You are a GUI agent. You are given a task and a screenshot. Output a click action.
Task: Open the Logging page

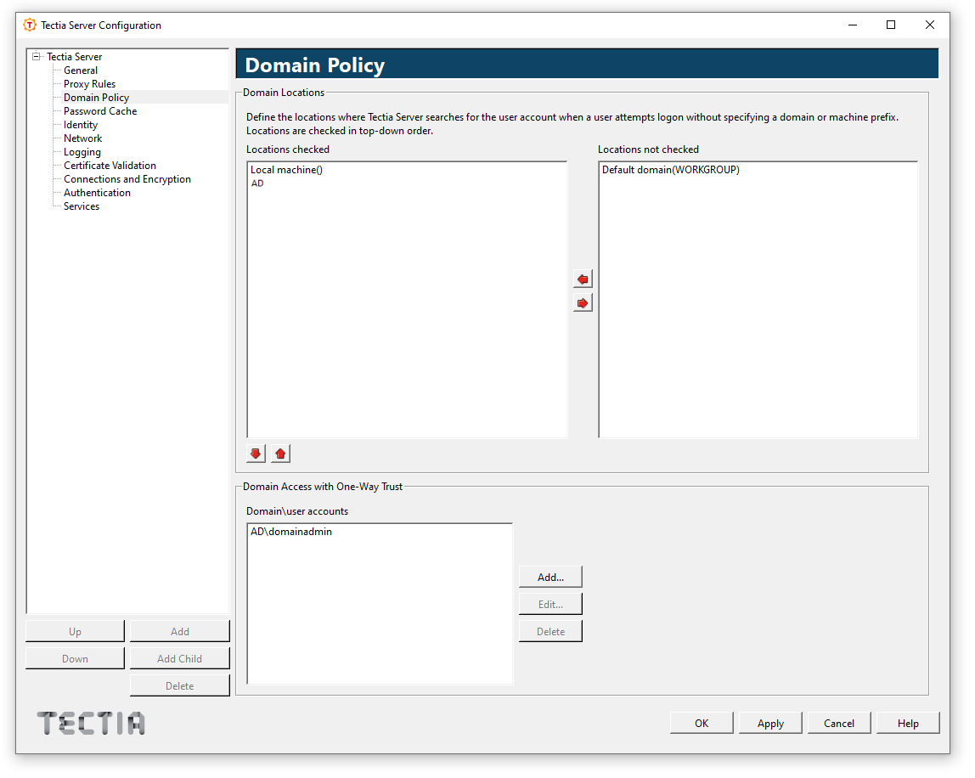pyautogui.click(x=82, y=152)
